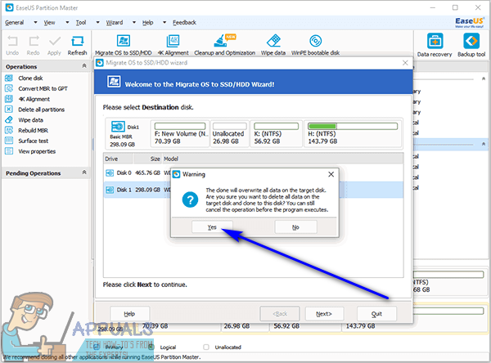Click the warning question mark icon
The height and width of the screenshot is (363, 491).
pyautogui.click(x=190, y=199)
